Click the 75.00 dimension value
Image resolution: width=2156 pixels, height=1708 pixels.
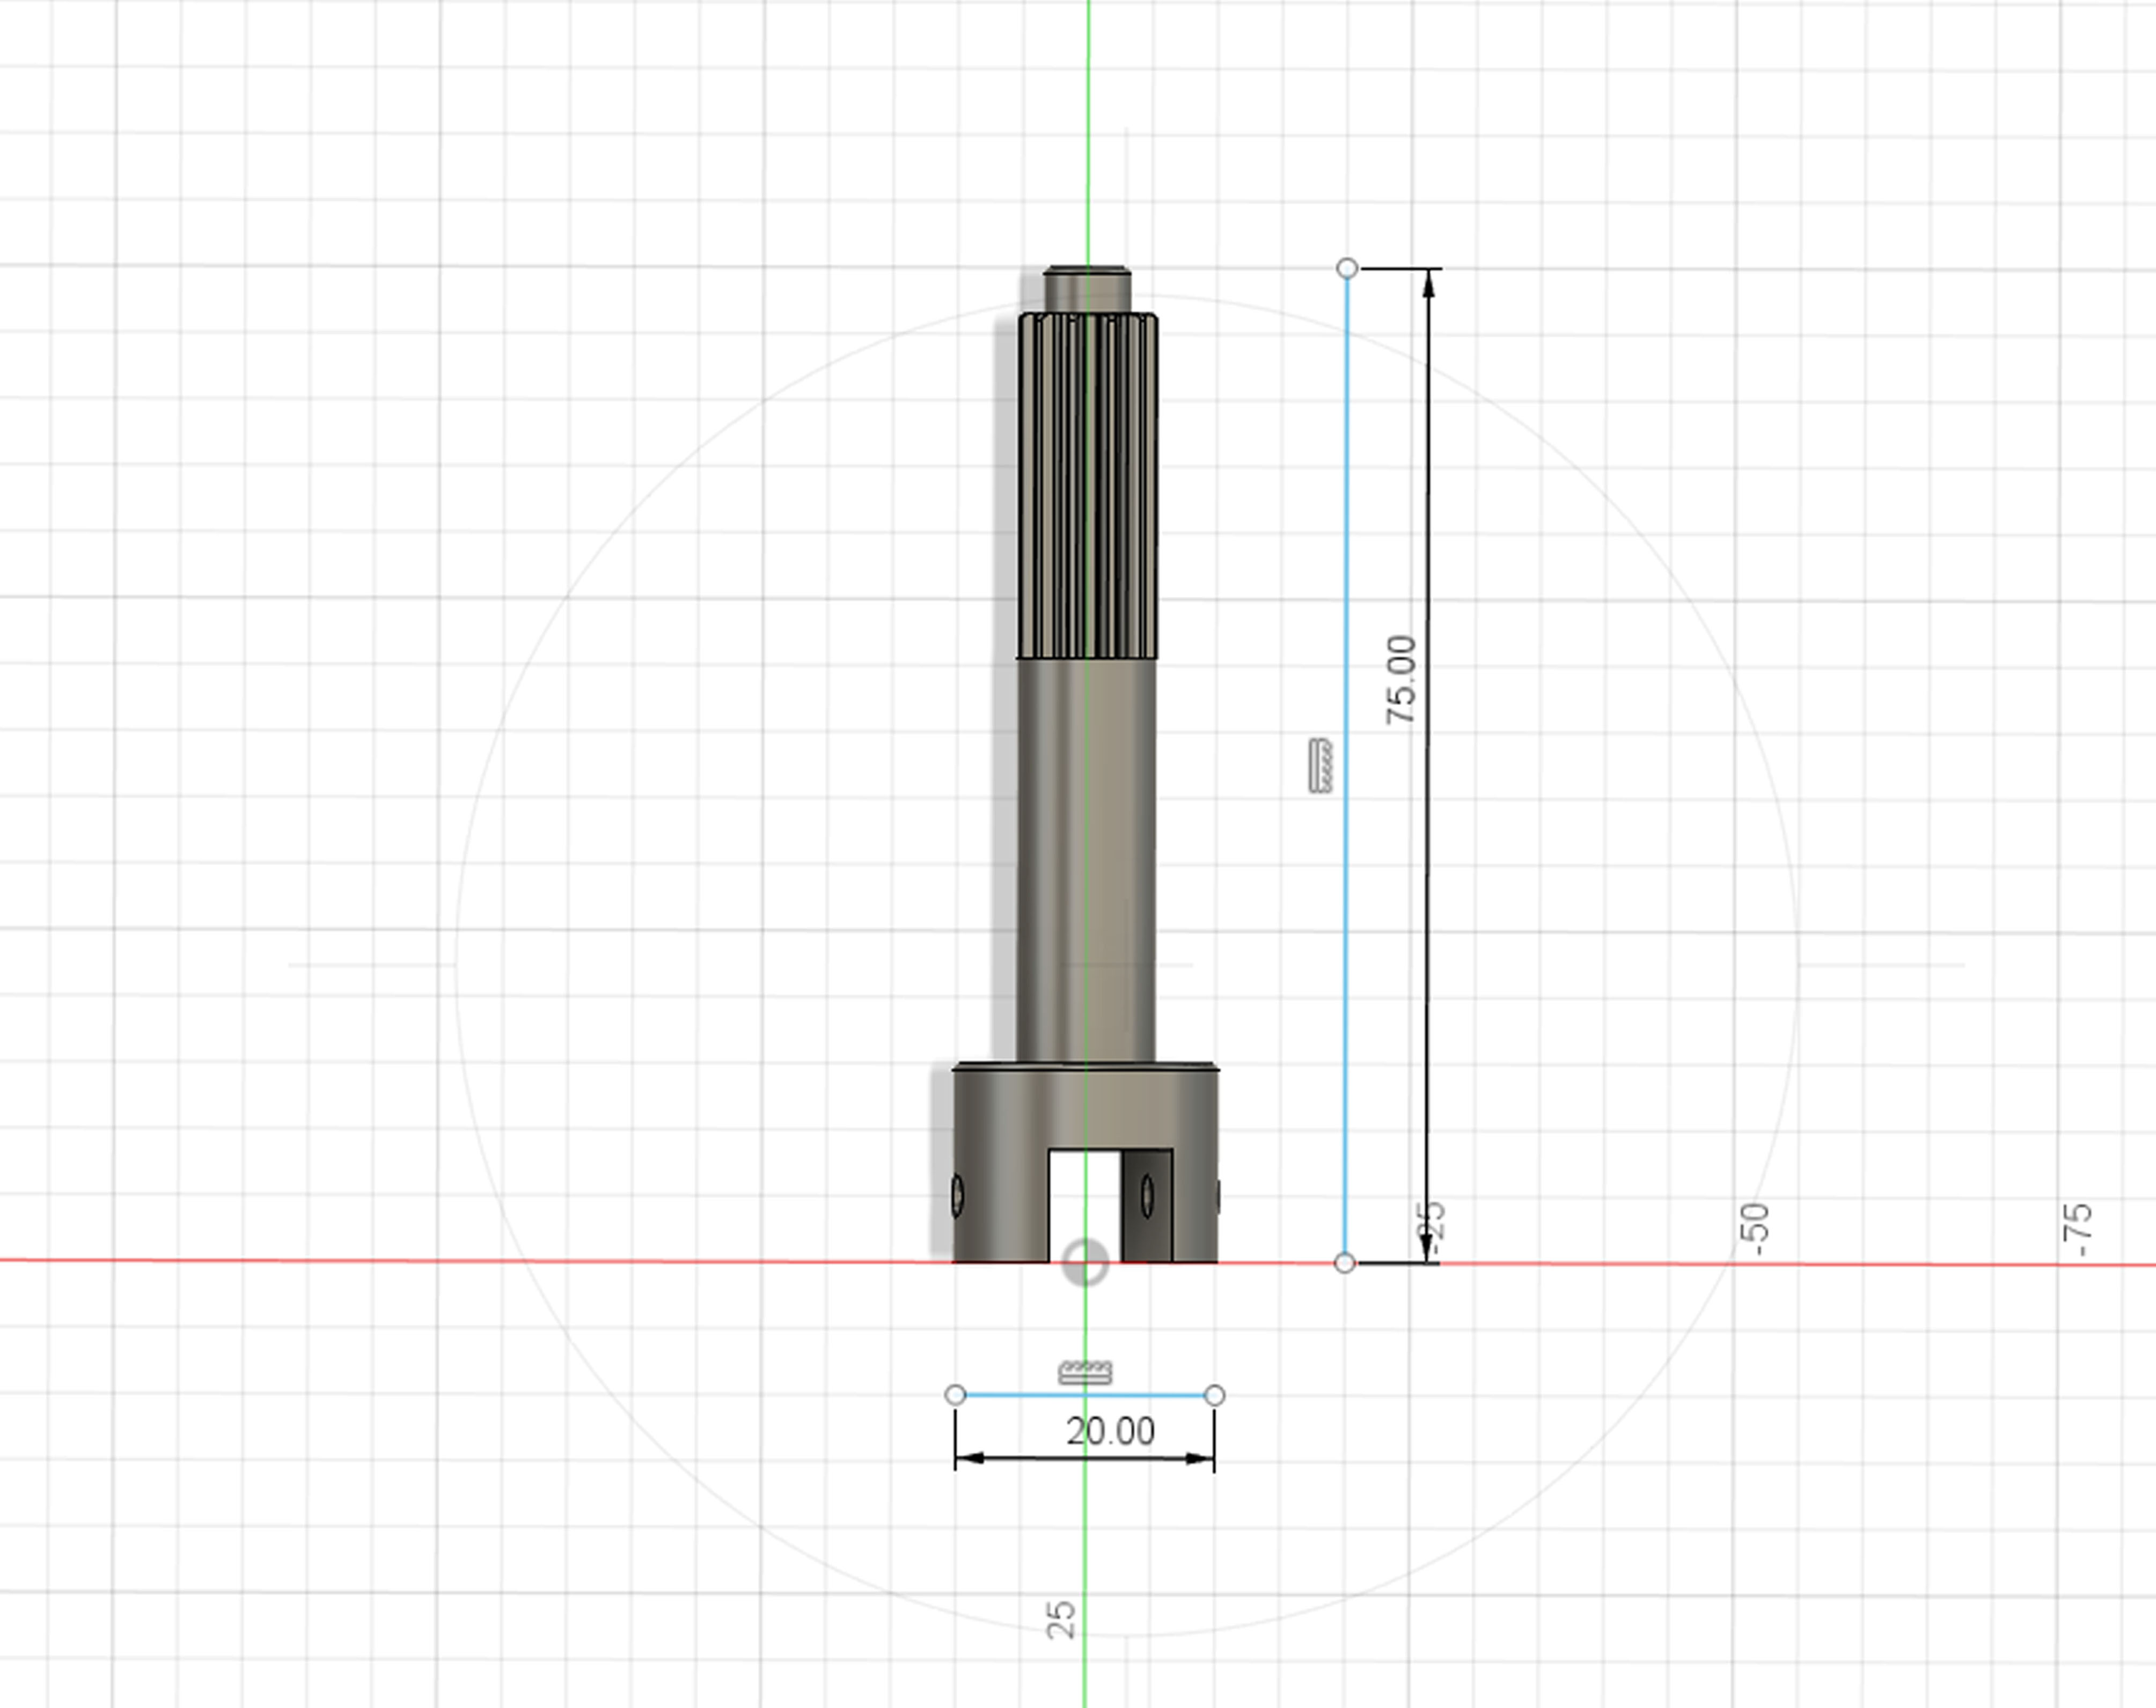pyautogui.click(x=1402, y=680)
